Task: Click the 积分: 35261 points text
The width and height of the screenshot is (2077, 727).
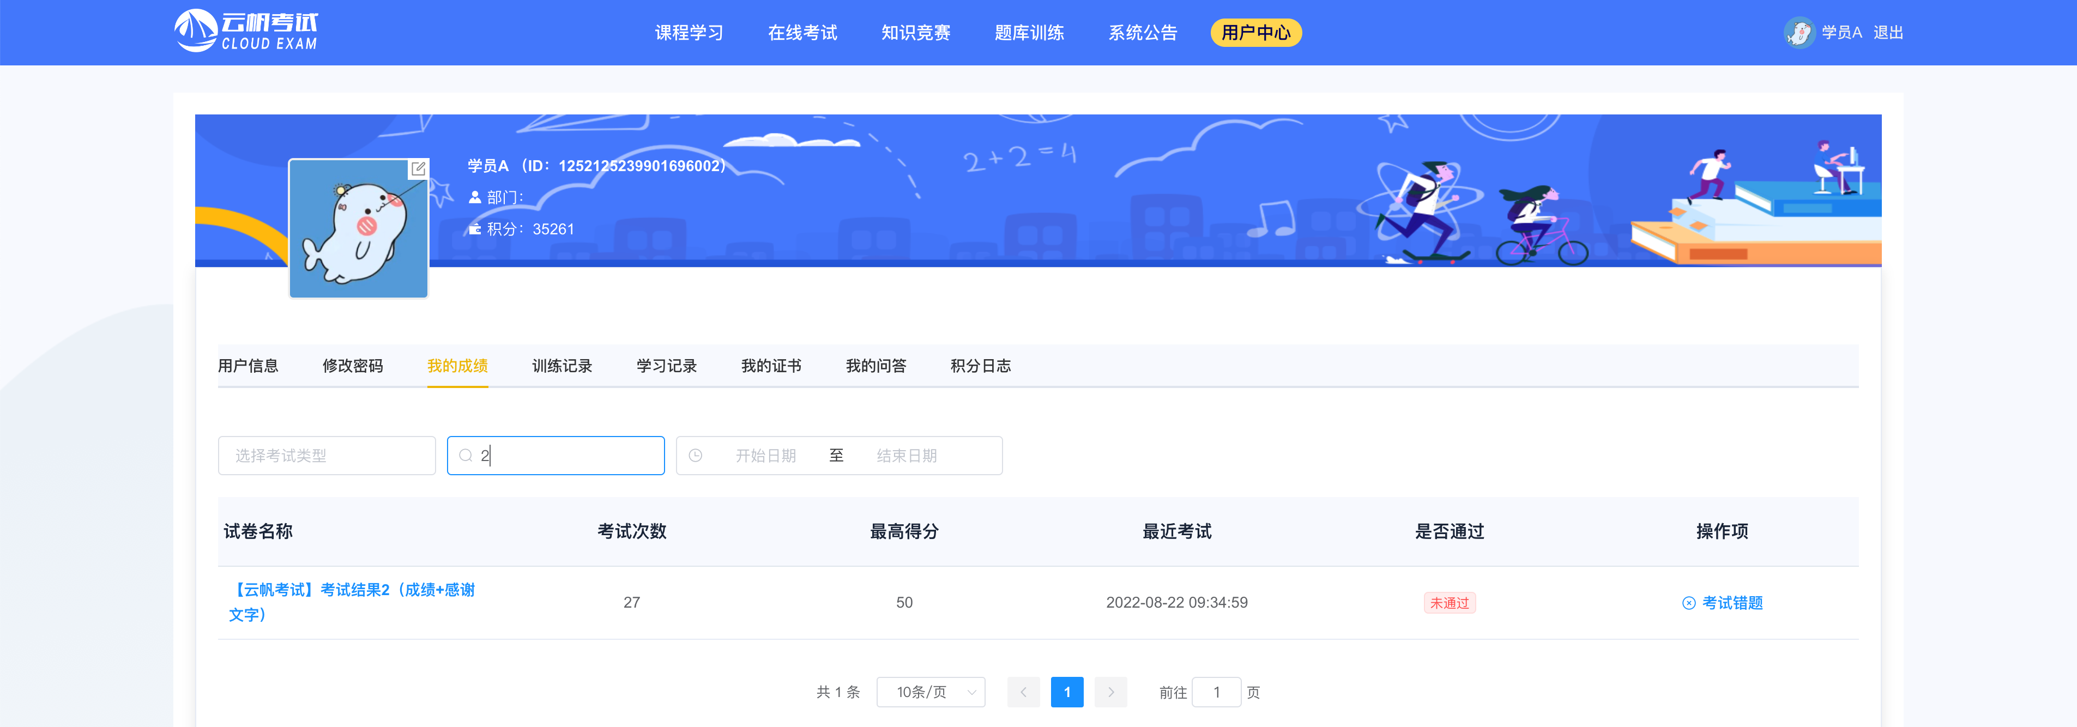Action: [x=530, y=229]
